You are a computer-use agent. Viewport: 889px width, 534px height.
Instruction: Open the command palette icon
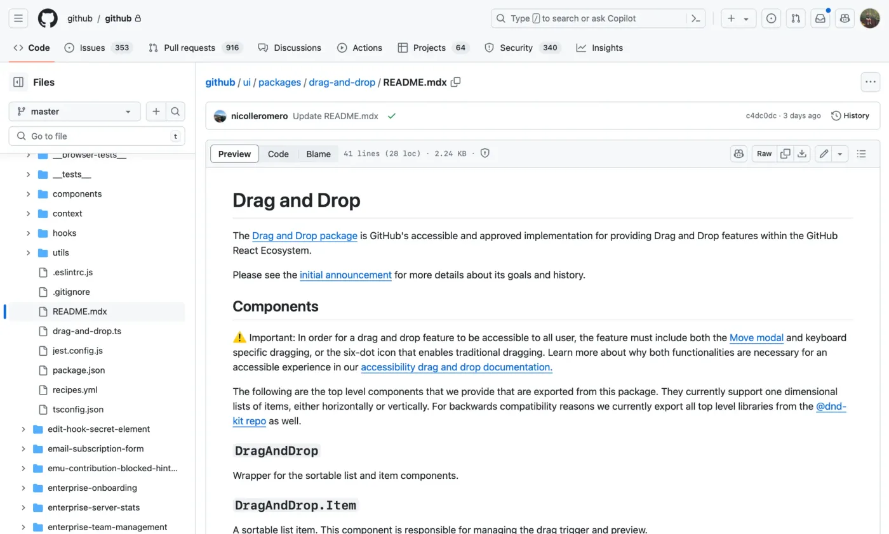tap(696, 18)
